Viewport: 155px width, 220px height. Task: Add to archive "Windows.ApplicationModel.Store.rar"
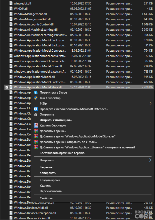pos(77,136)
